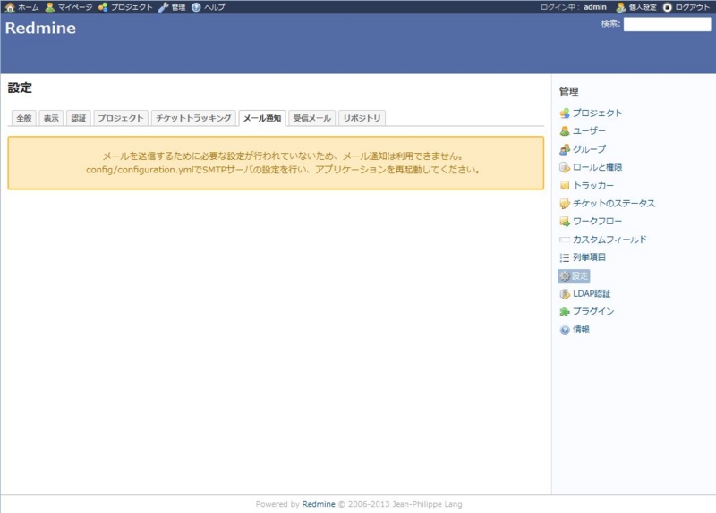Screen dimensions: 716x513
Task: Click the 個人設定 account icon
Action: coord(620,7)
